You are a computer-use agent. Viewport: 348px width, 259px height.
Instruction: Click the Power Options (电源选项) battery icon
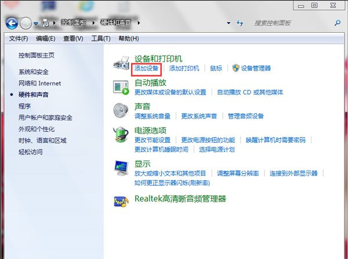tap(121, 135)
